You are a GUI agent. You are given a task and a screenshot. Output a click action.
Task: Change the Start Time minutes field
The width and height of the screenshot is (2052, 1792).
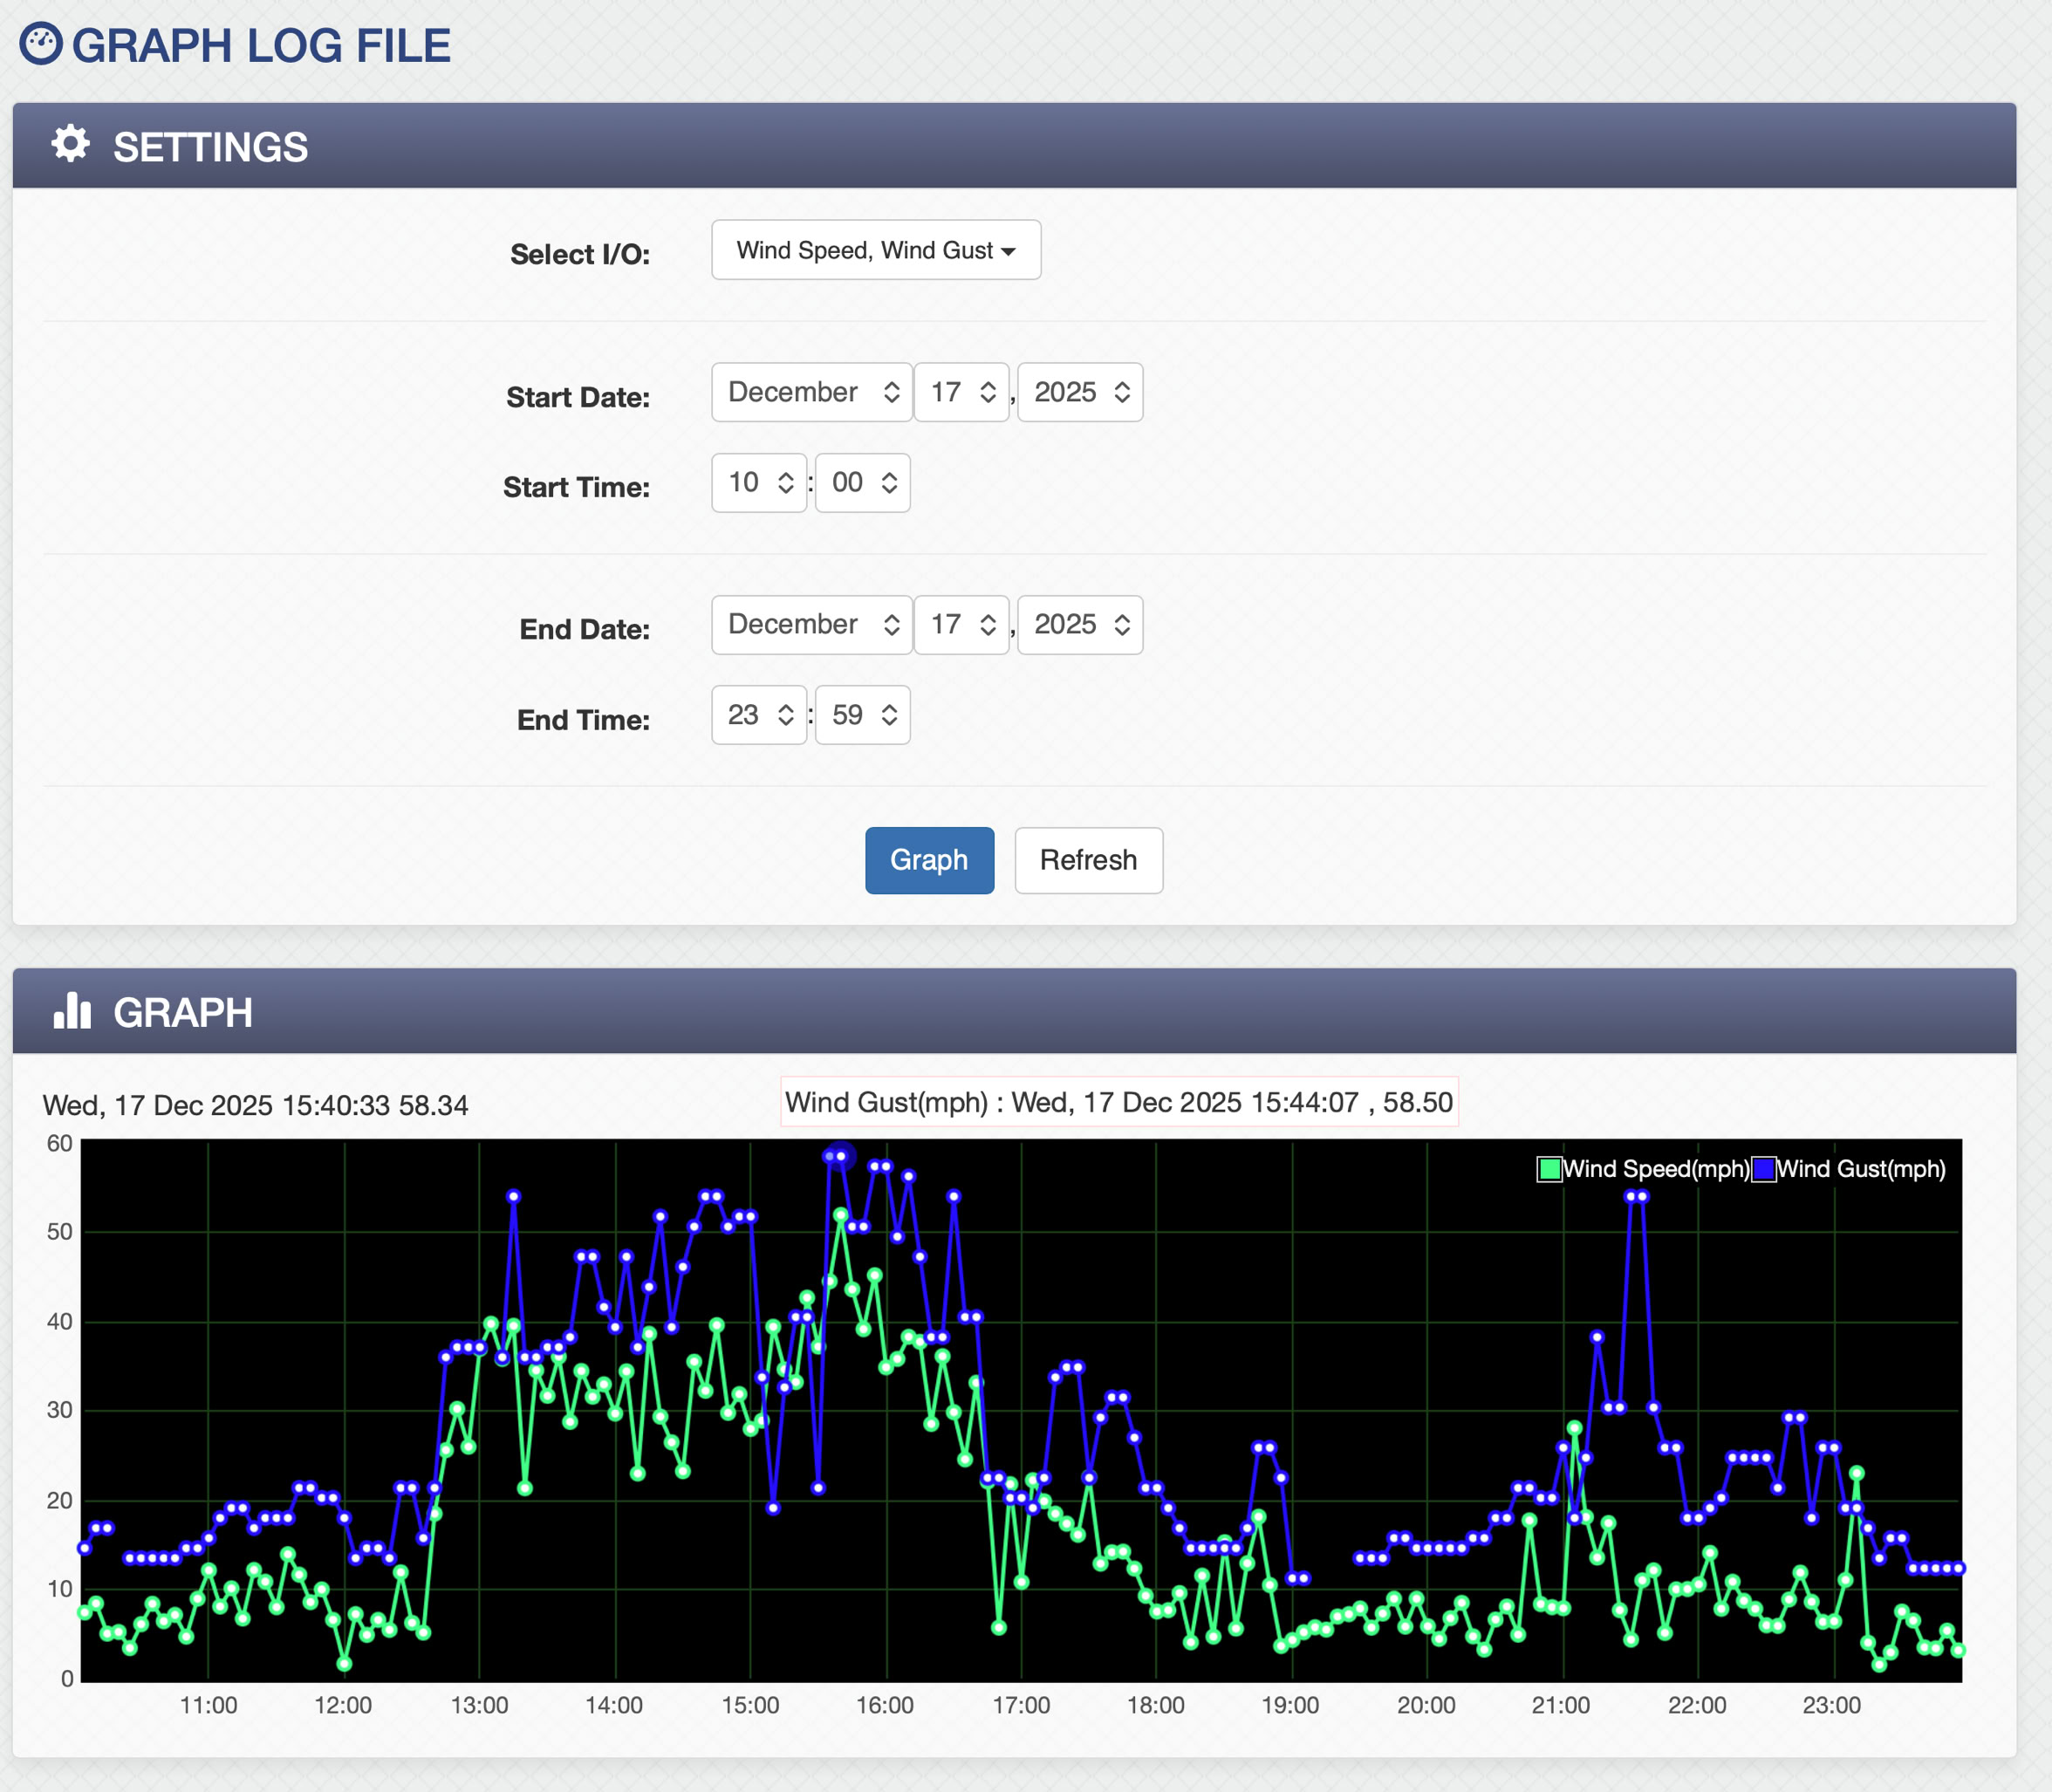[862, 483]
